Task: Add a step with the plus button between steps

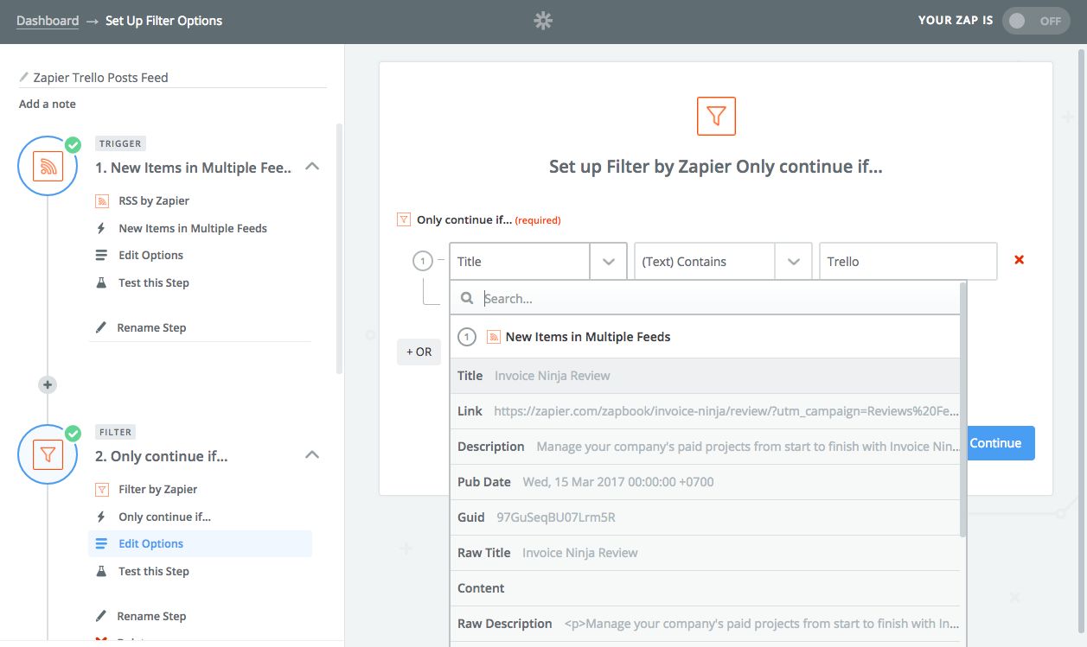Action: pos(48,384)
